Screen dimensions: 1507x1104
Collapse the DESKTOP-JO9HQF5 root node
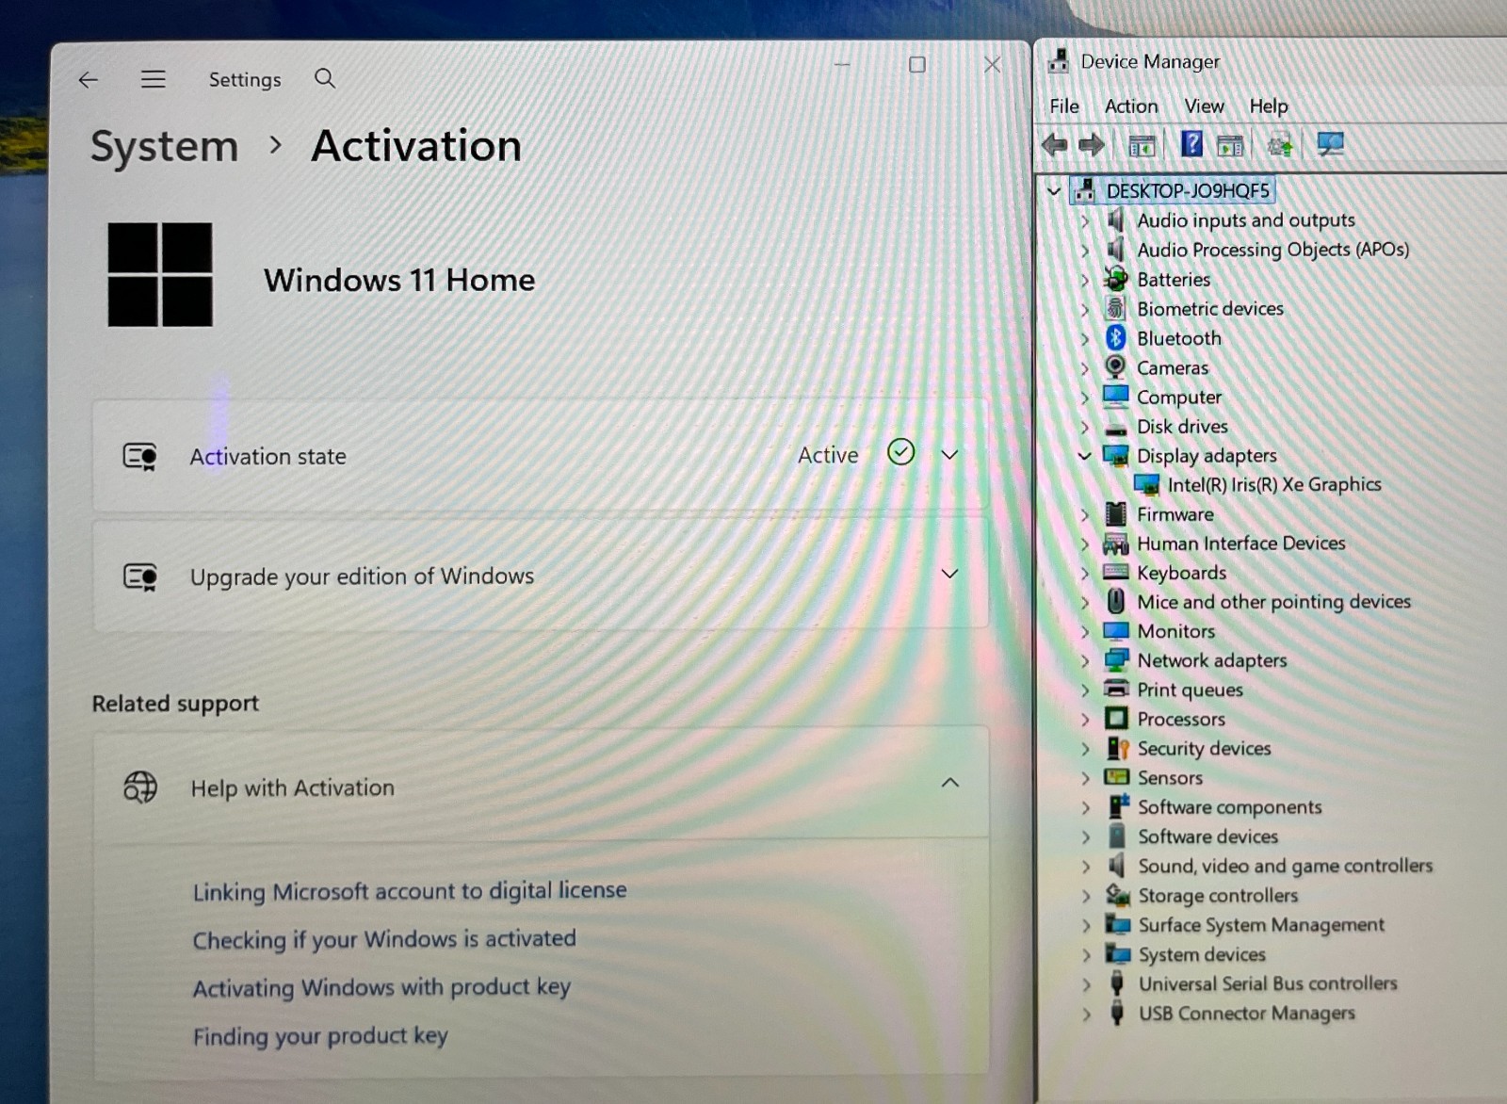[x=1054, y=190]
